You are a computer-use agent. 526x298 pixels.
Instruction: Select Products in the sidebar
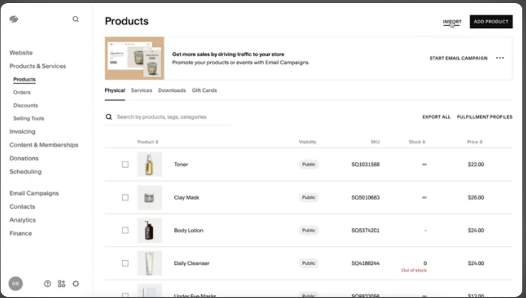pyautogui.click(x=24, y=80)
